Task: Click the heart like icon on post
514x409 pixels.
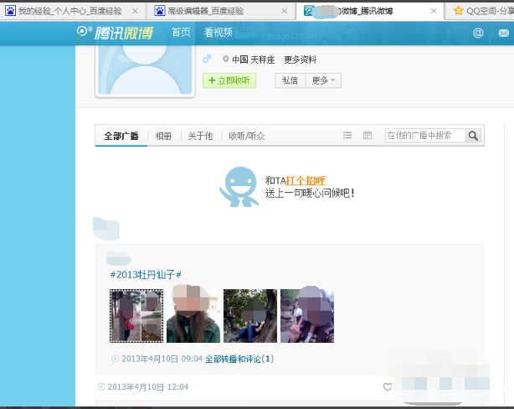Action: point(387,387)
